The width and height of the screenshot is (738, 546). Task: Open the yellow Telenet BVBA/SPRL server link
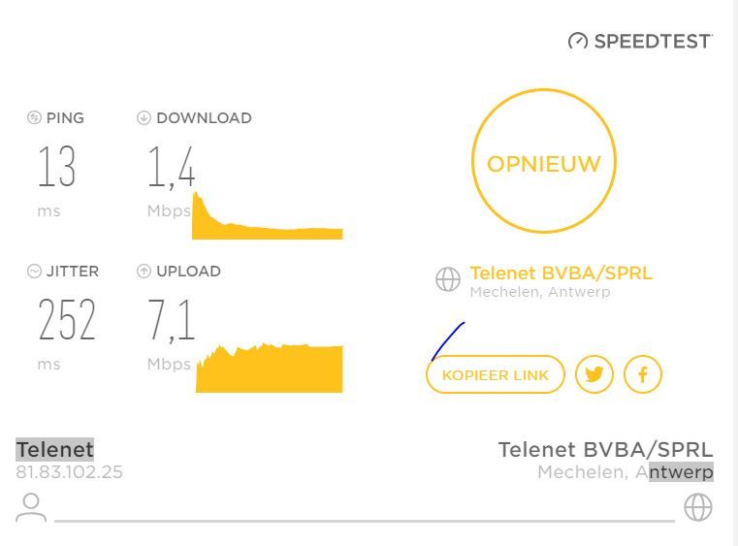(561, 273)
